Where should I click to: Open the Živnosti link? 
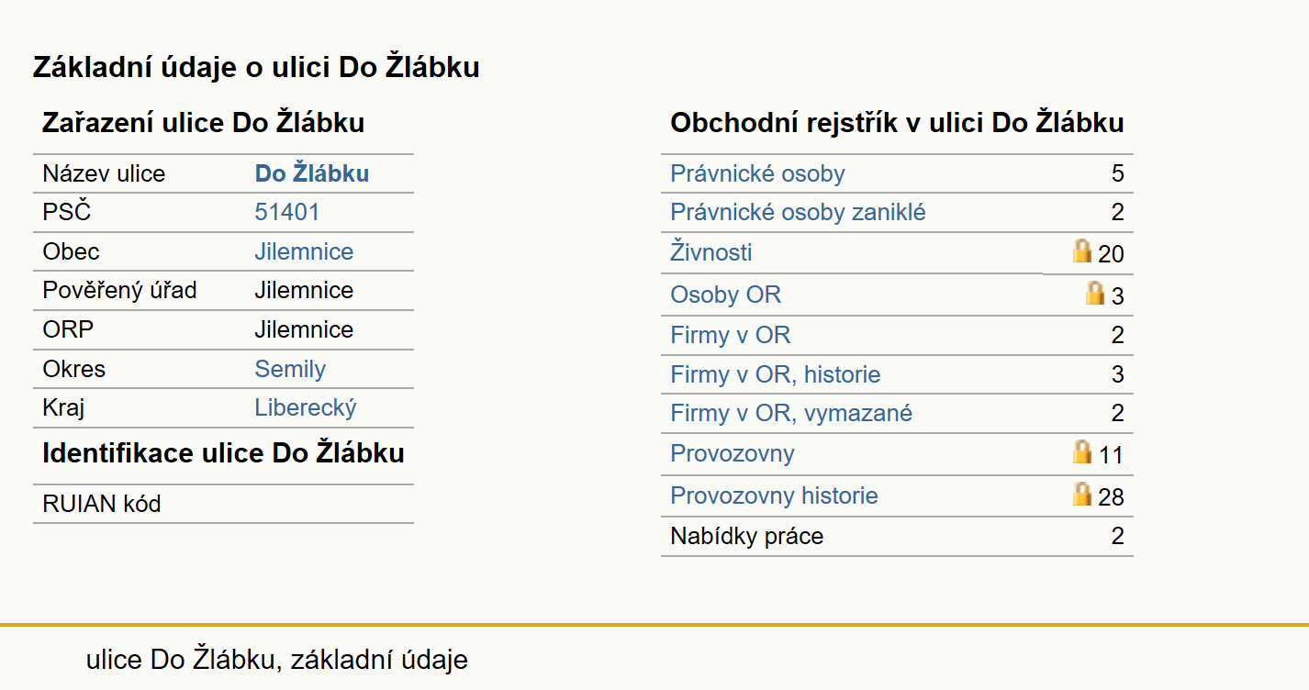click(711, 252)
